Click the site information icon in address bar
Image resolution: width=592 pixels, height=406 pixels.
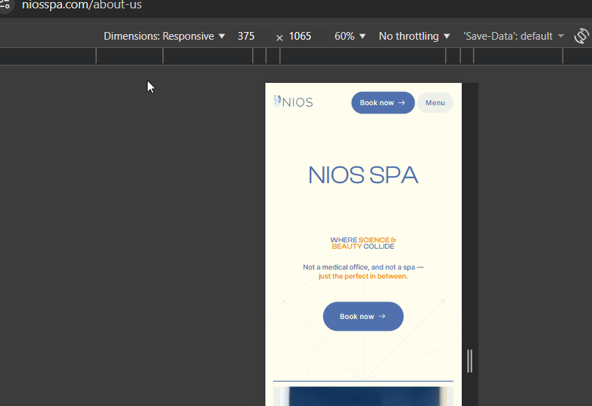coord(6,5)
